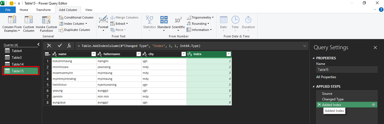This screenshot has height=124, width=384.
Task: Select row number 5
Action: coord(48,85)
